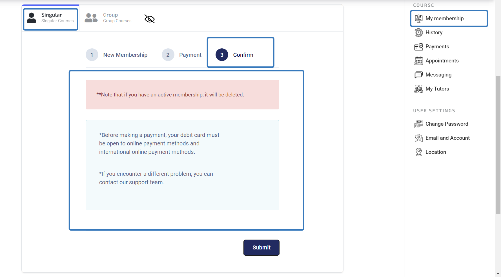Switch to the Group Courses tab
The width and height of the screenshot is (501, 277).
tap(108, 18)
